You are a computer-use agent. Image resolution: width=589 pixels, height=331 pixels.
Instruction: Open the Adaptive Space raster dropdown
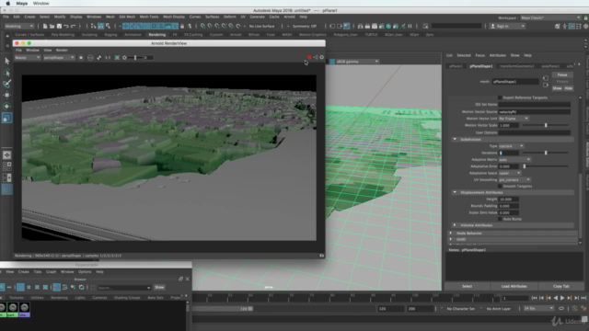point(510,173)
